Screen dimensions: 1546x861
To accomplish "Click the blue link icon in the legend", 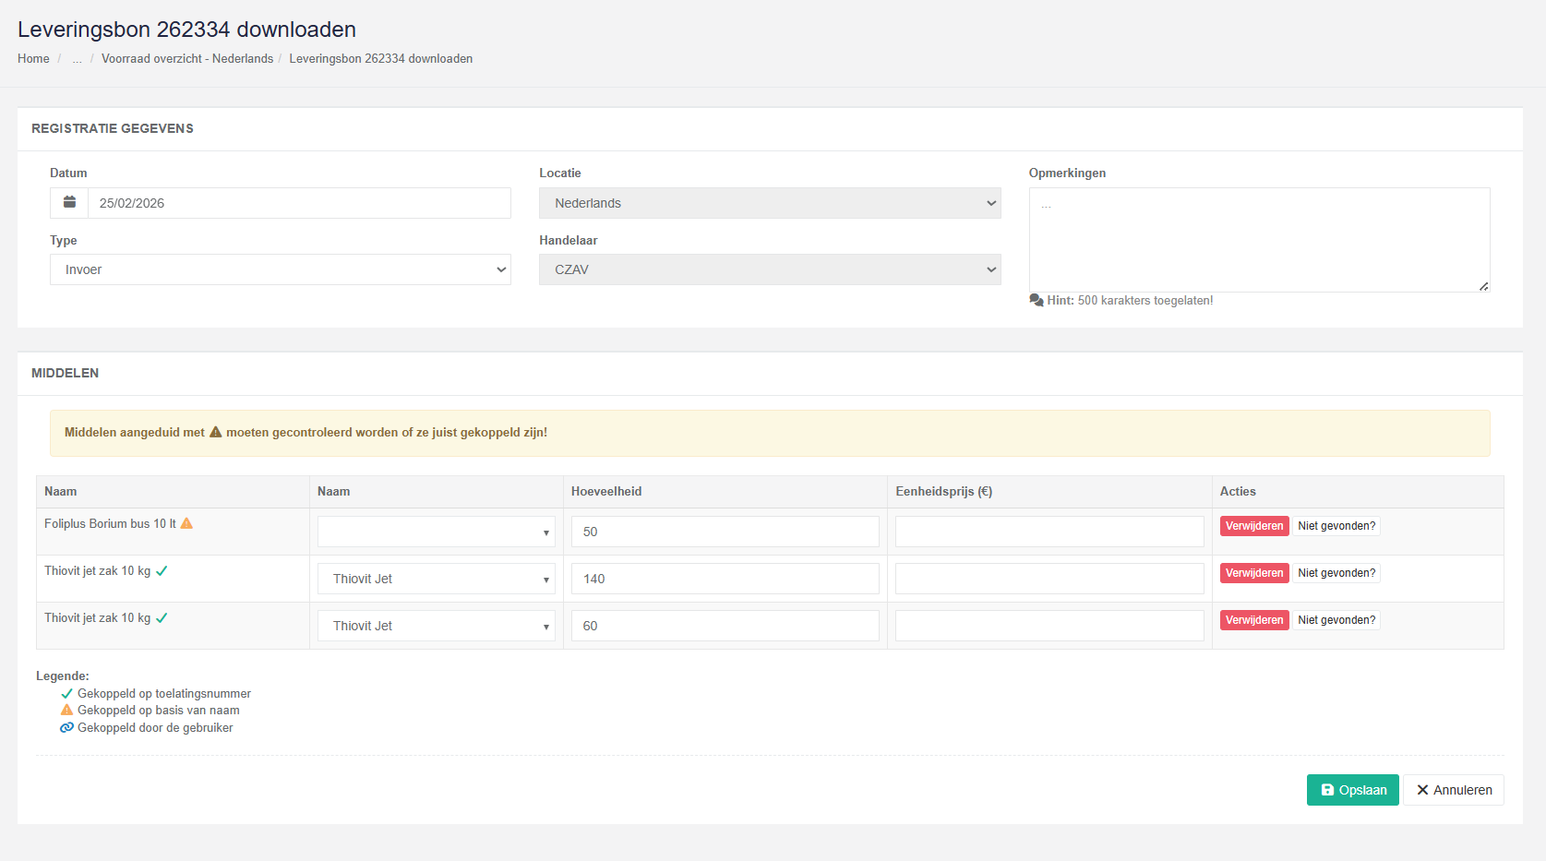I will pyautogui.click(x=66, y=728).
